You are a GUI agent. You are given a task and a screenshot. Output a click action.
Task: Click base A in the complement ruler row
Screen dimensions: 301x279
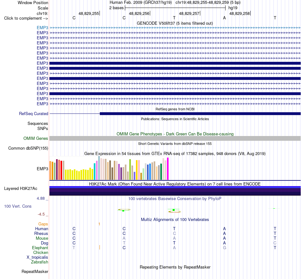click(224, 18)
